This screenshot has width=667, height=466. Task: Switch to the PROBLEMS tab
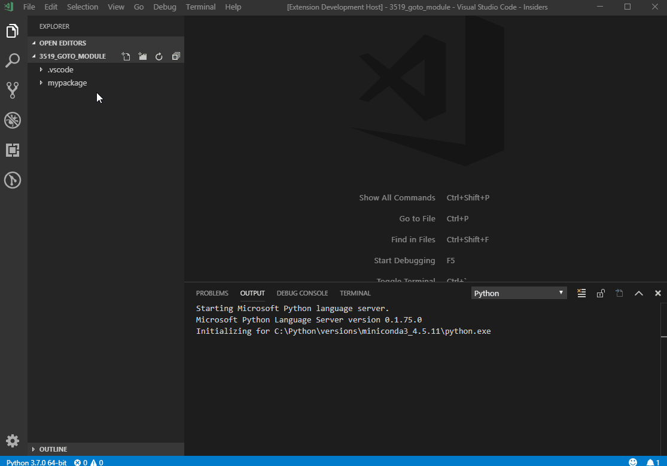(212, 293)
